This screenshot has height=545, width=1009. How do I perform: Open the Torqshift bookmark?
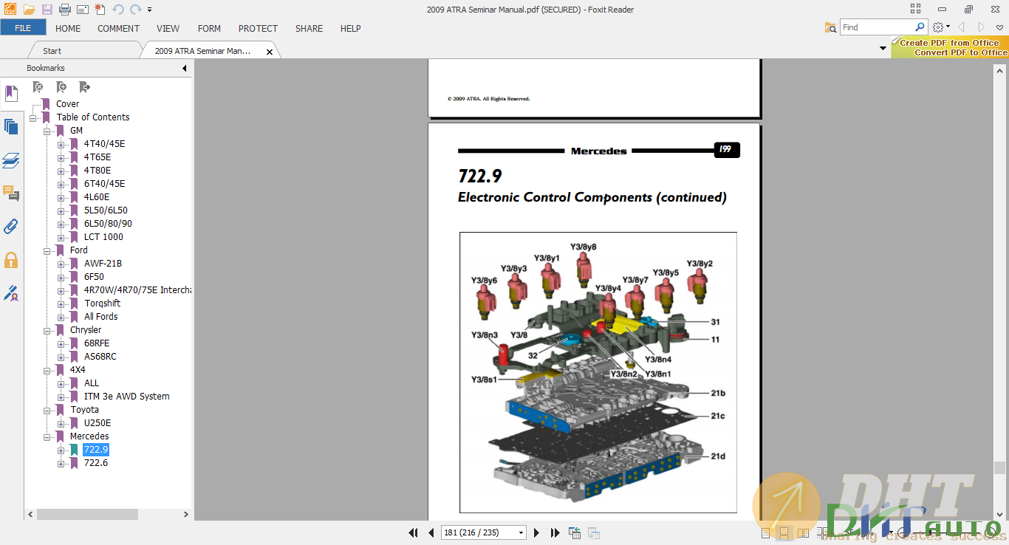(102, 304)
